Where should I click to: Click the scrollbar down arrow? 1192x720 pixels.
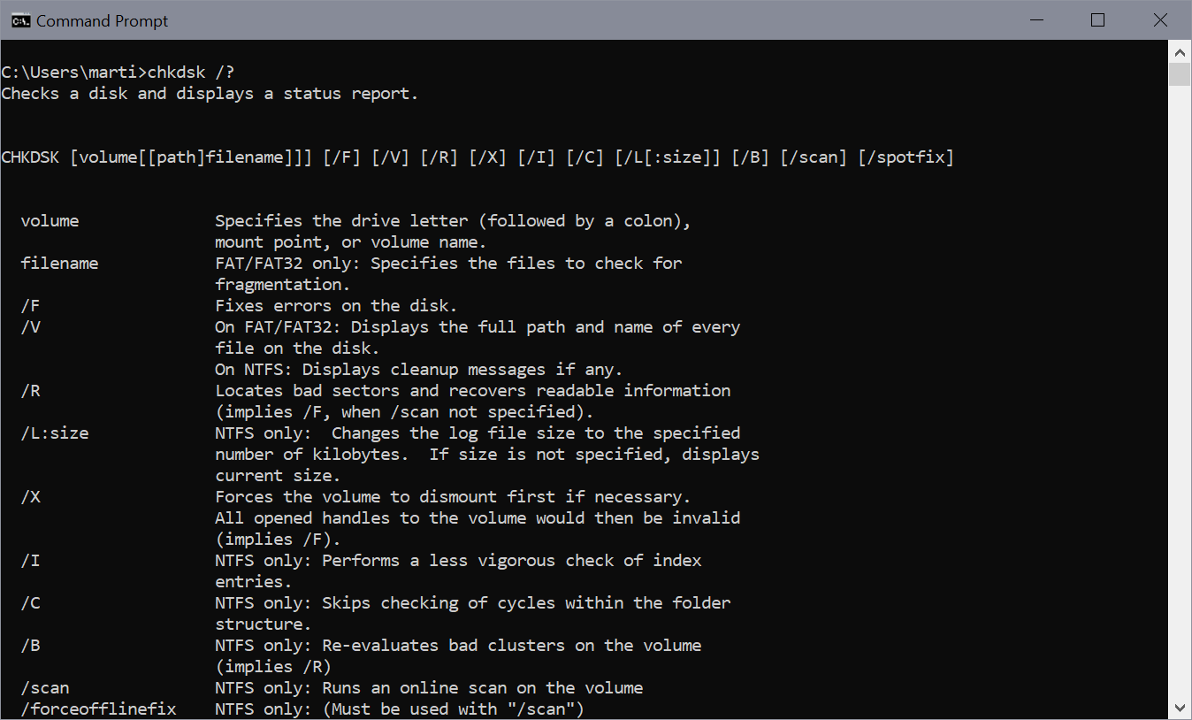point(1180,707)
